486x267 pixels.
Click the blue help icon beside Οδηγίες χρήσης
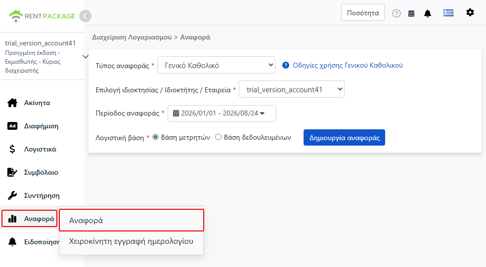(x=286, y=65)
